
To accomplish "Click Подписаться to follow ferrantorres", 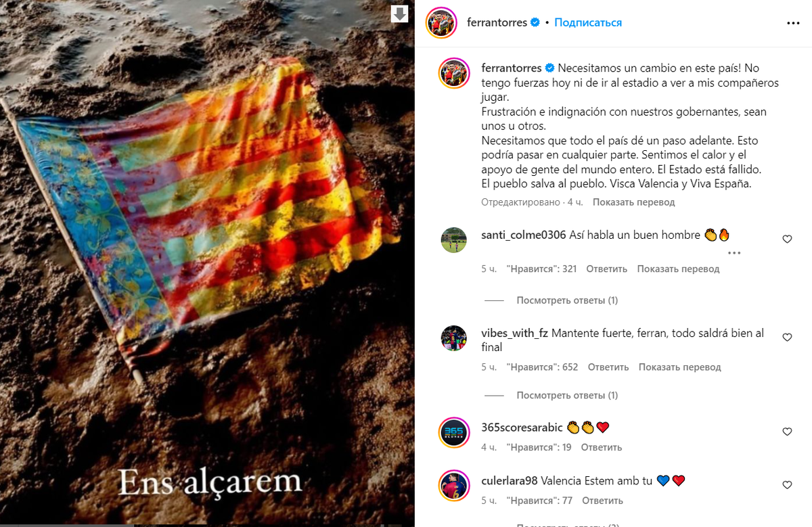I will pos(588,22).
